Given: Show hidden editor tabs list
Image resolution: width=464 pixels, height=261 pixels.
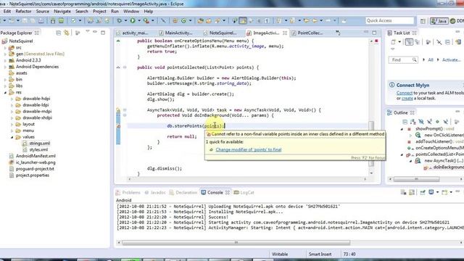Looking at the screenshot, I should click(x=338, y=33).
